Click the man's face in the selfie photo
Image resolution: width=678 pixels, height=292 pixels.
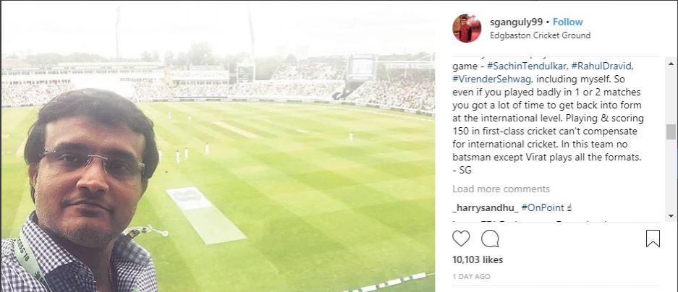(83, 173)
